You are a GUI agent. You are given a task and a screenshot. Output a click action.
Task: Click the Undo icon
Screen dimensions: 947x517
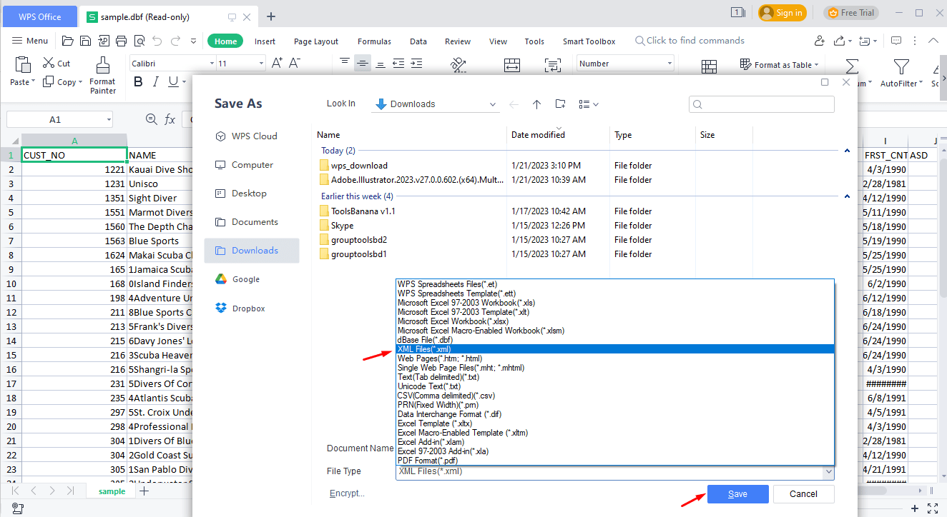click(157, 41)
